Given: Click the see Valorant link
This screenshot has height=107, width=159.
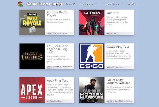Looking at the screenshot, I should point(111,33).
